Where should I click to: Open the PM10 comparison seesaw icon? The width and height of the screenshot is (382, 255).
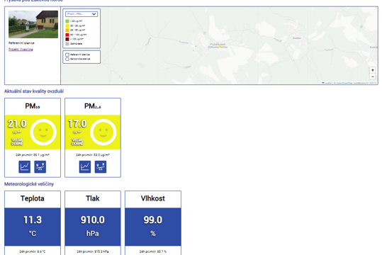[x=40, y=167]
